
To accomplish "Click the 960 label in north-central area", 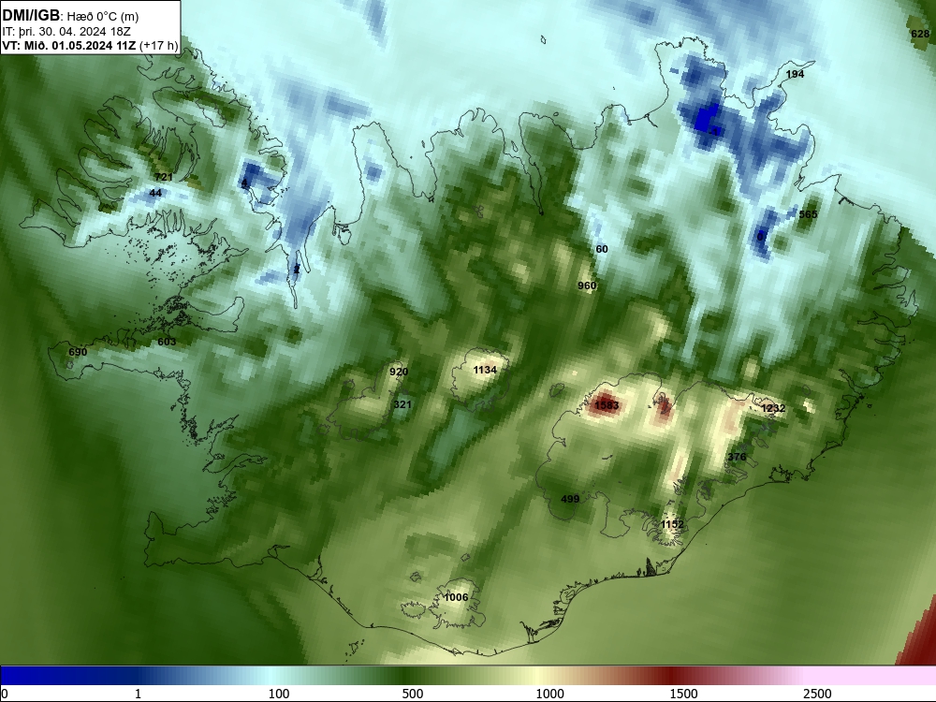I will (x=587, y=285).
